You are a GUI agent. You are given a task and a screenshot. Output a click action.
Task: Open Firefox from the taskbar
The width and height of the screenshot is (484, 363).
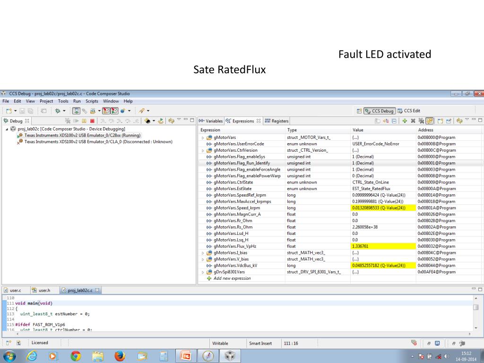(120, 356)
